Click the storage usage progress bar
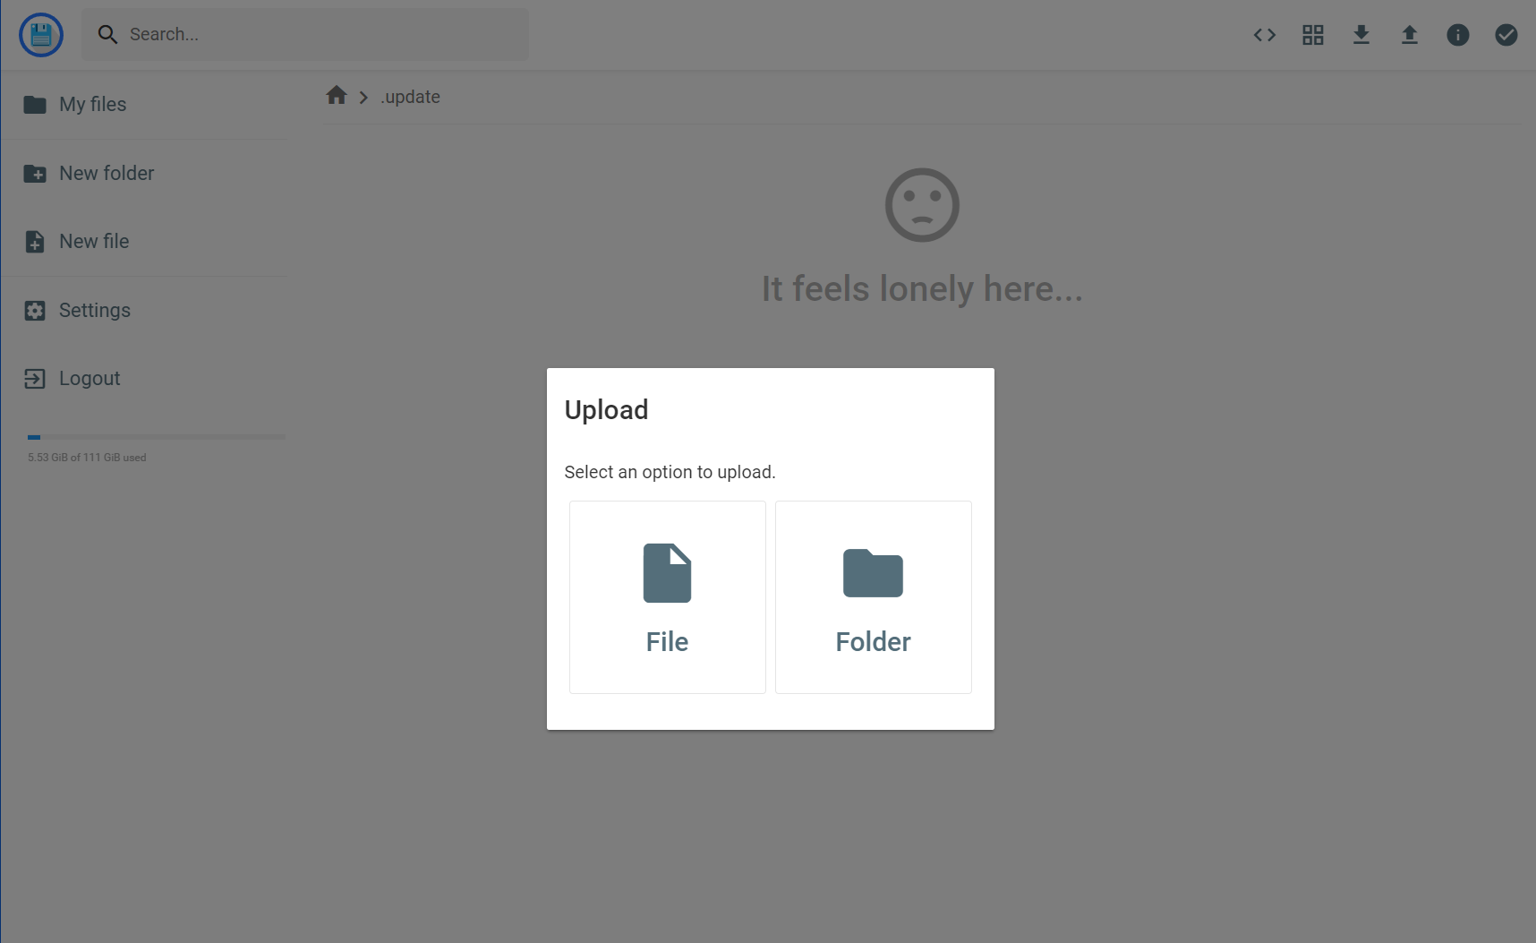Viewport: 1536px width, 943px height. coord(156,437)
